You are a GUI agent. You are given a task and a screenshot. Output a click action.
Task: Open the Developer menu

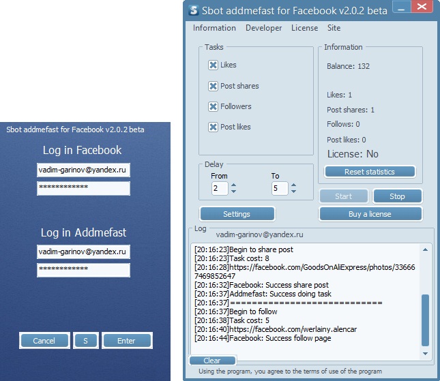tap(263, 28)
